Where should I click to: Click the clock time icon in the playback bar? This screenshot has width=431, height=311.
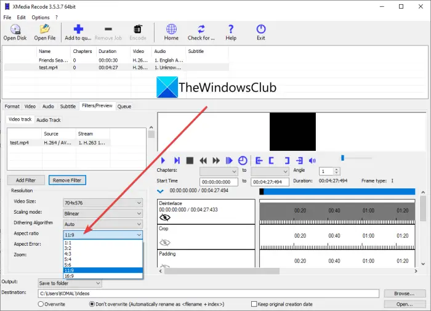(x=243, y=160)
